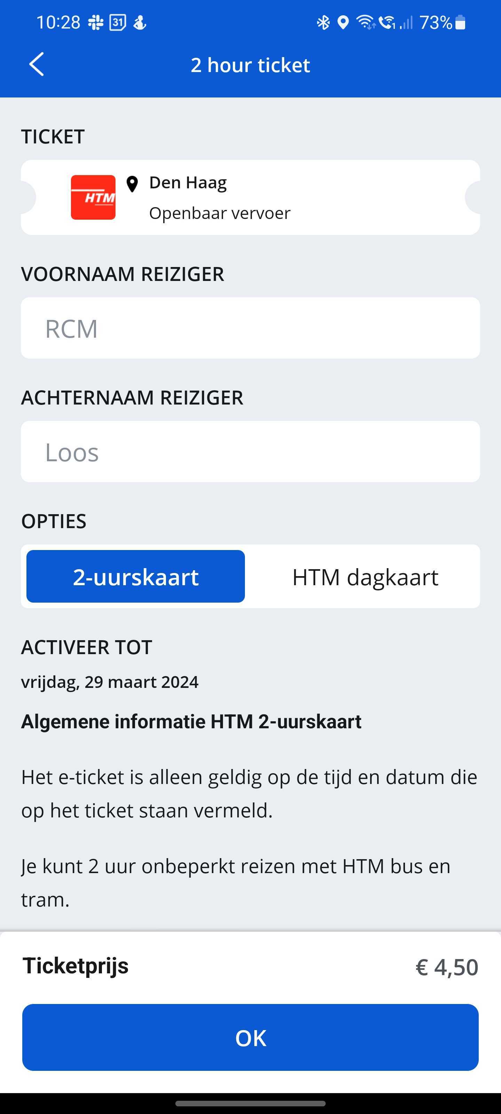Viewport: 501px width, 1114px height.
Task: Switch to the HTM dagkaart option
Action: point(365,576)
